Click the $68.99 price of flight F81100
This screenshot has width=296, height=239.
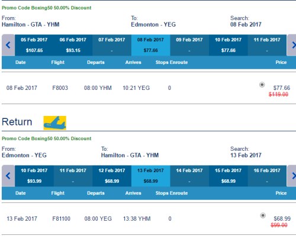point(282,219)
